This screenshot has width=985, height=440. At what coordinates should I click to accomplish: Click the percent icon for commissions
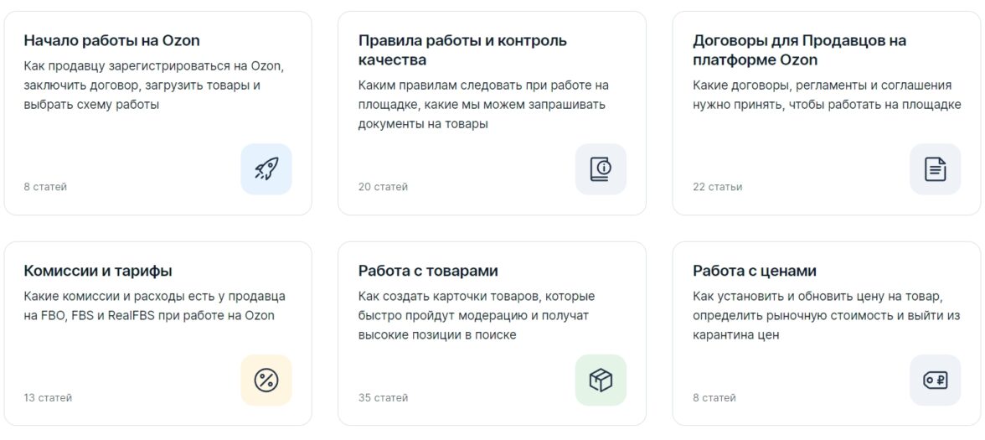pos(266,380)
